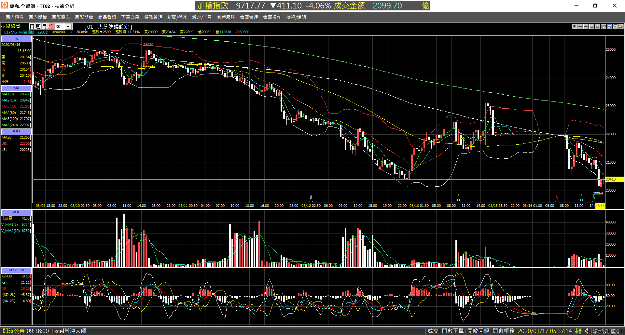Click the eraser drawing tool icon

604,26
